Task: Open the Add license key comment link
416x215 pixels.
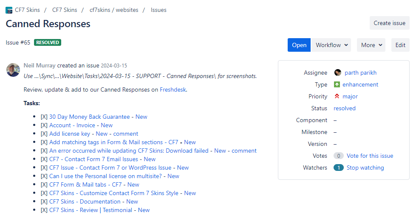Action: tap(125, 134)
